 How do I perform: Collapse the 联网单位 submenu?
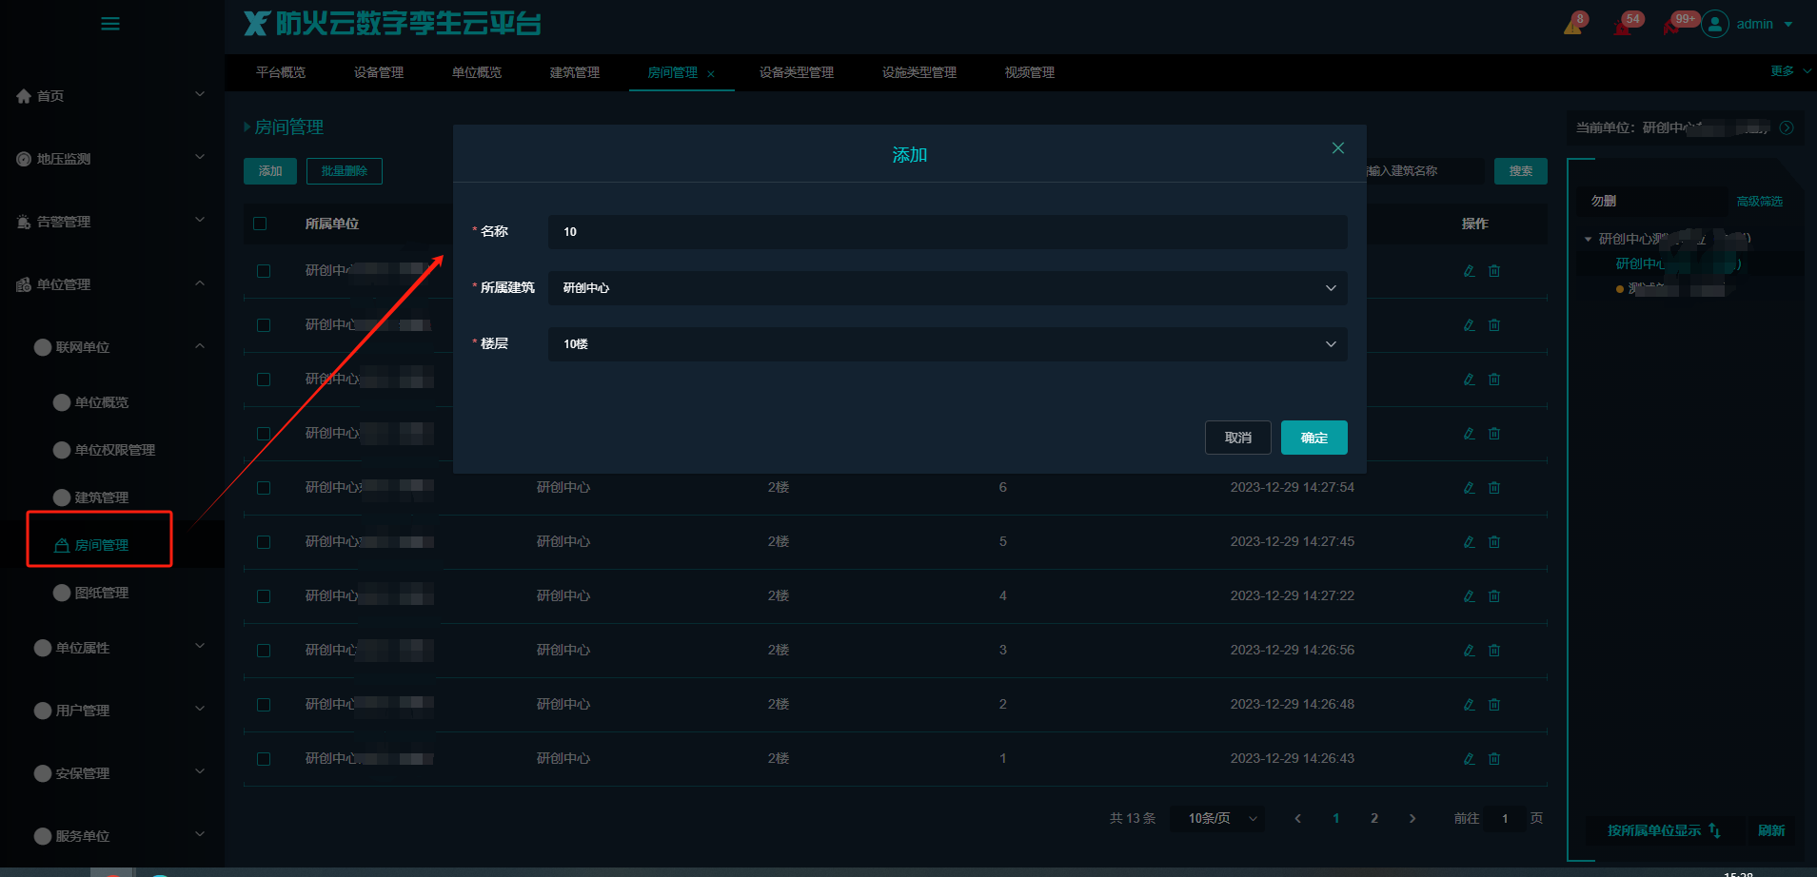coord(200,346)
